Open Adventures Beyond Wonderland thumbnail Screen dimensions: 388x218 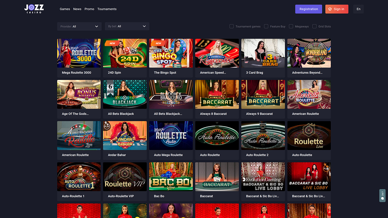(309, 53)
